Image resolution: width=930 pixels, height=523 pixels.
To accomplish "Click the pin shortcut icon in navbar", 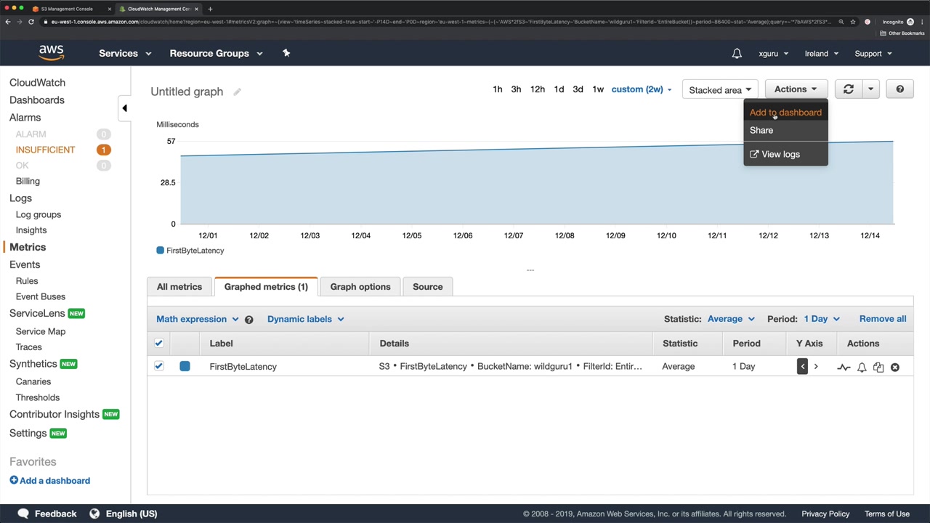I will (286, 53).
